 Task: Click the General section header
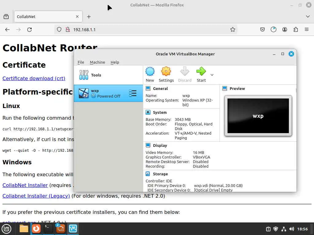tap(160, 88)
